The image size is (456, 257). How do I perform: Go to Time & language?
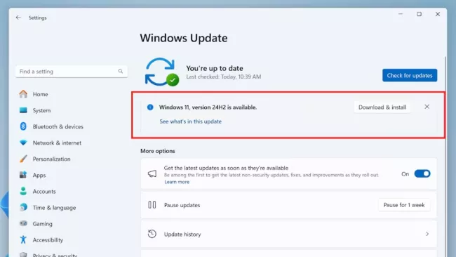point(55,208)
